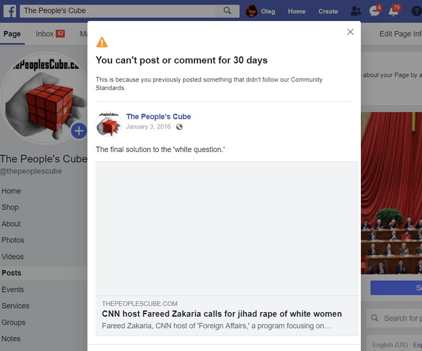
Task: Close the 30-day restriction dialog
Action: [350, 32]
